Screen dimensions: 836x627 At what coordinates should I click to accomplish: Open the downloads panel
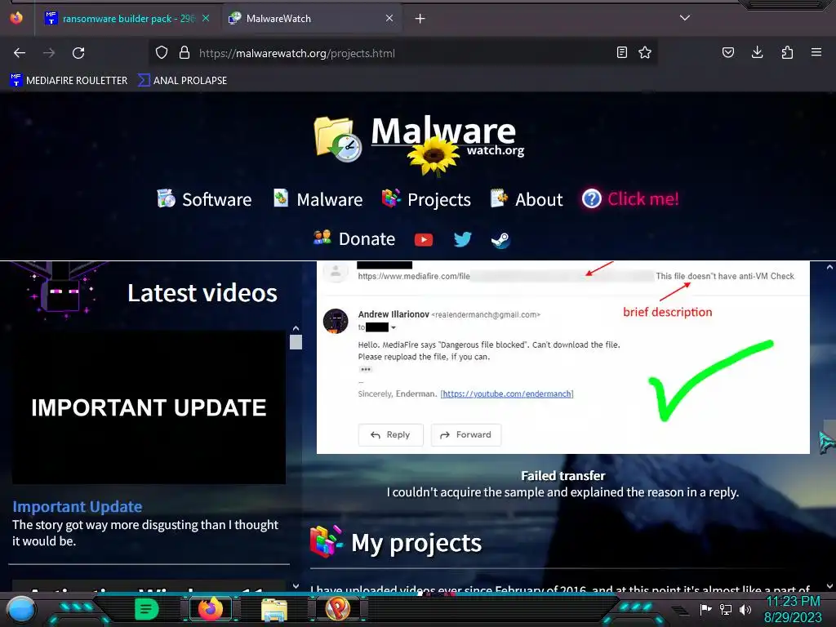coord(758,52)
